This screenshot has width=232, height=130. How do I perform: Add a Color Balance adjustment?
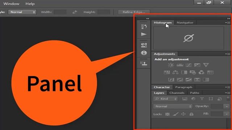[175, 72]
